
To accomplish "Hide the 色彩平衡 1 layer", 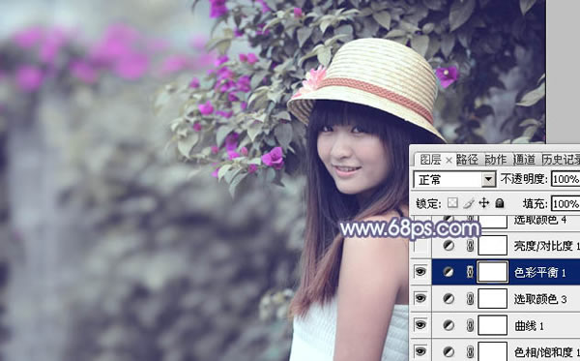I will pyautogui.click(x=420, y=272).
